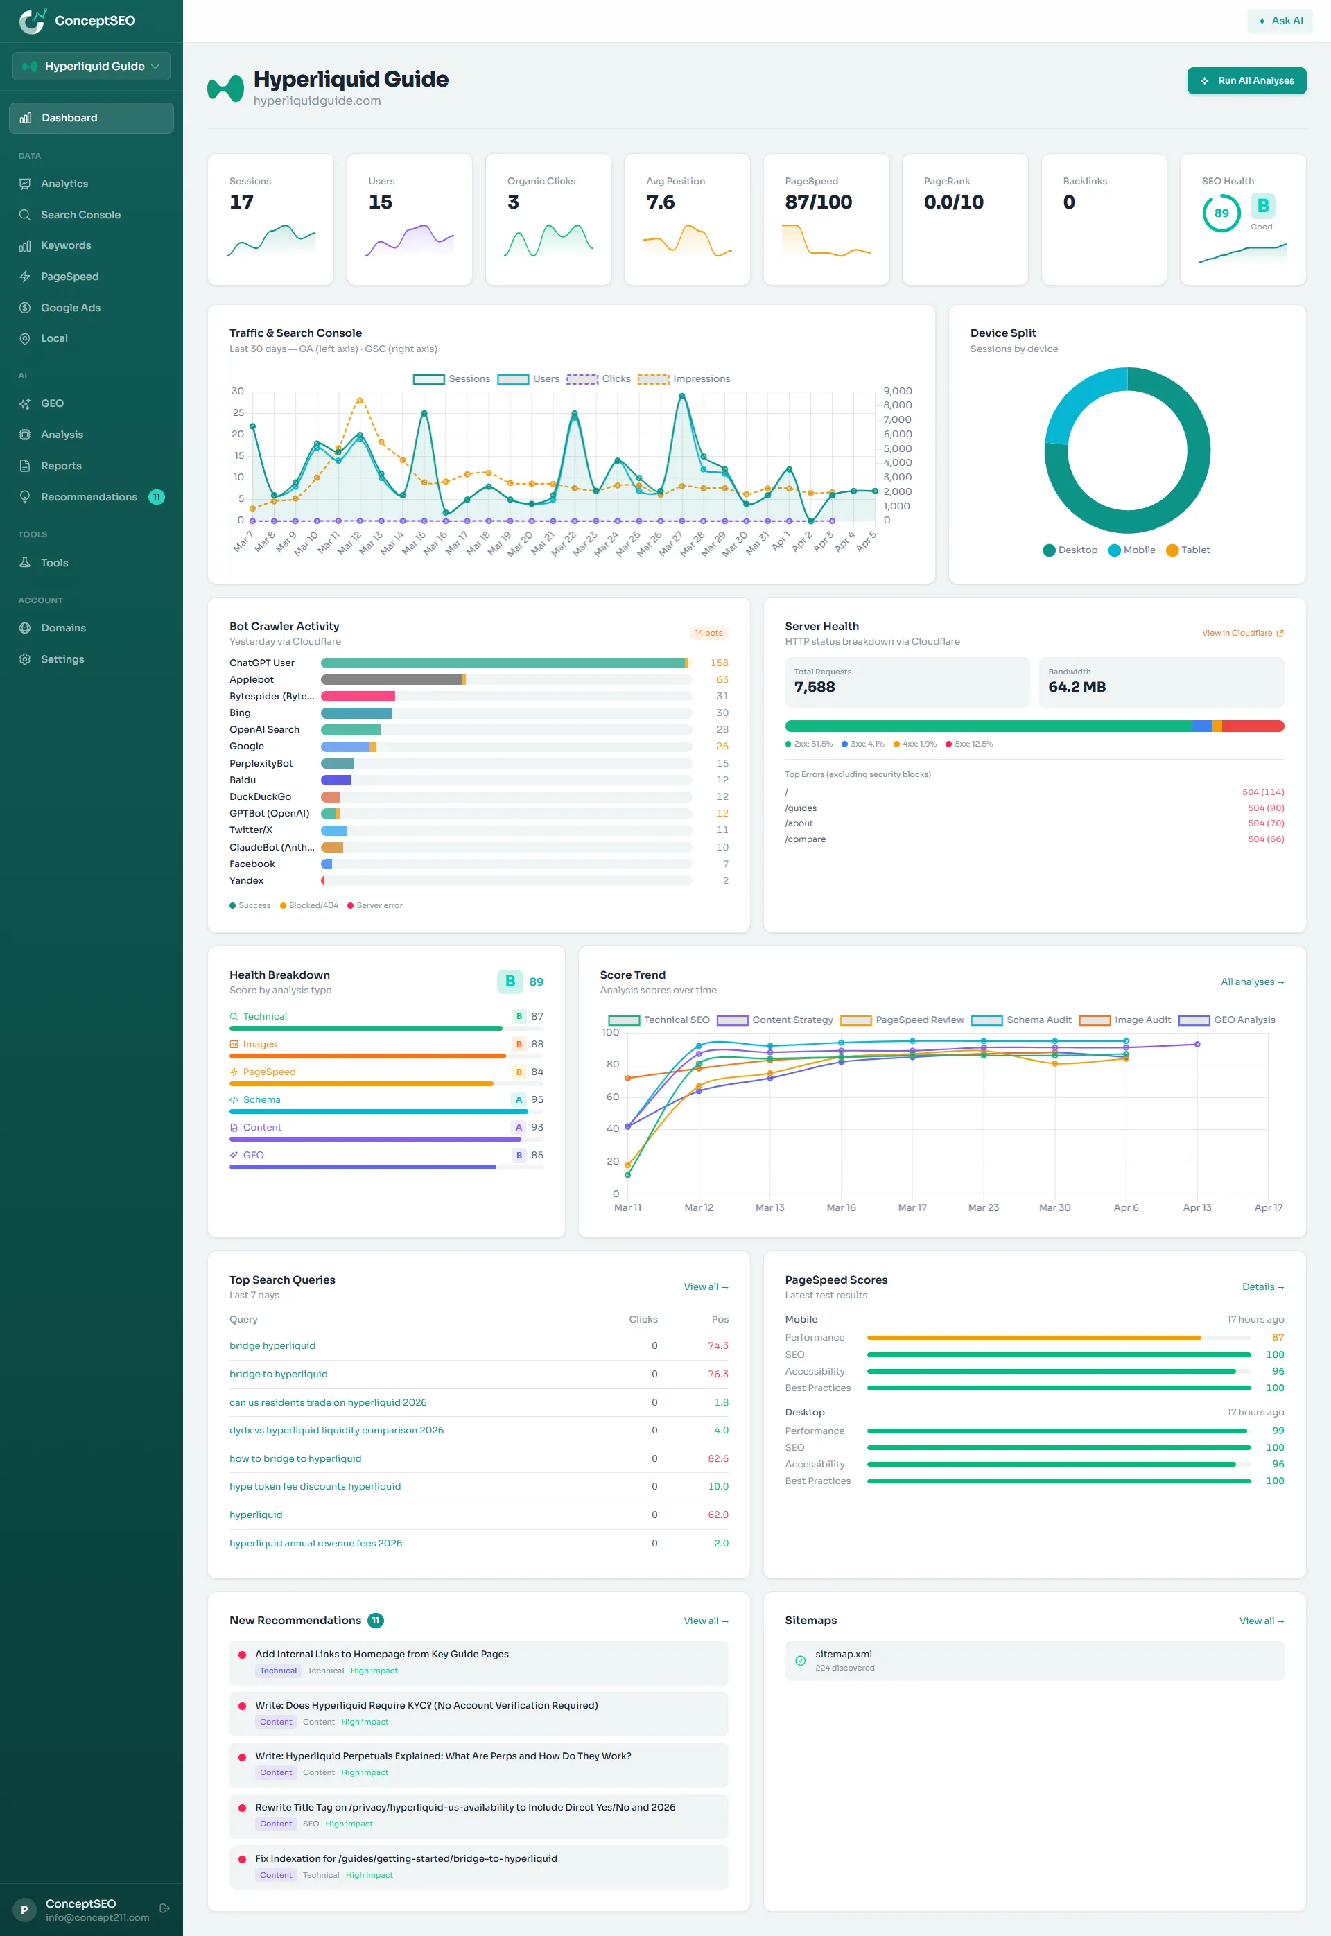
Task: Click the ConceptSEO logo icon
Action: point(33,21)
